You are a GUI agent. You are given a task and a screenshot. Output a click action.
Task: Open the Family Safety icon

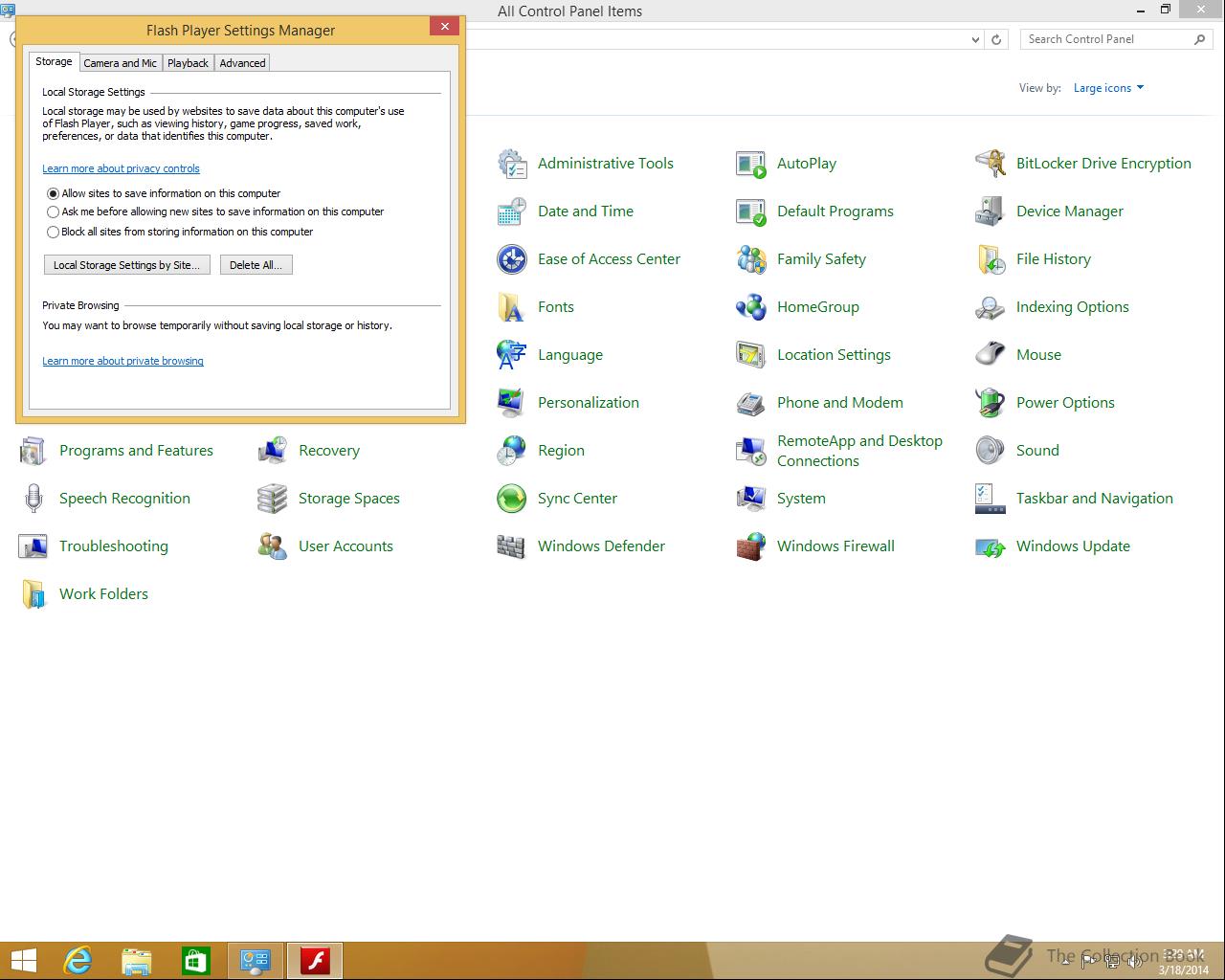tap(751, 259)
